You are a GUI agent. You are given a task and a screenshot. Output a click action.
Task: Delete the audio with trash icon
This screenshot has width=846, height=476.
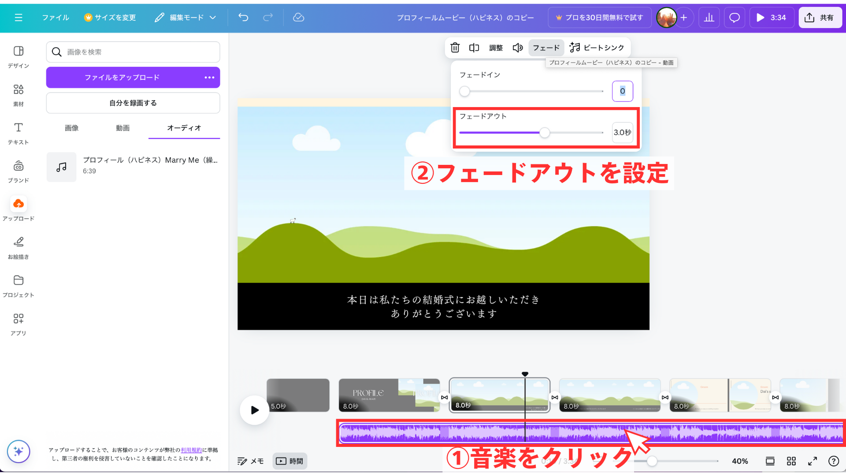455,48
